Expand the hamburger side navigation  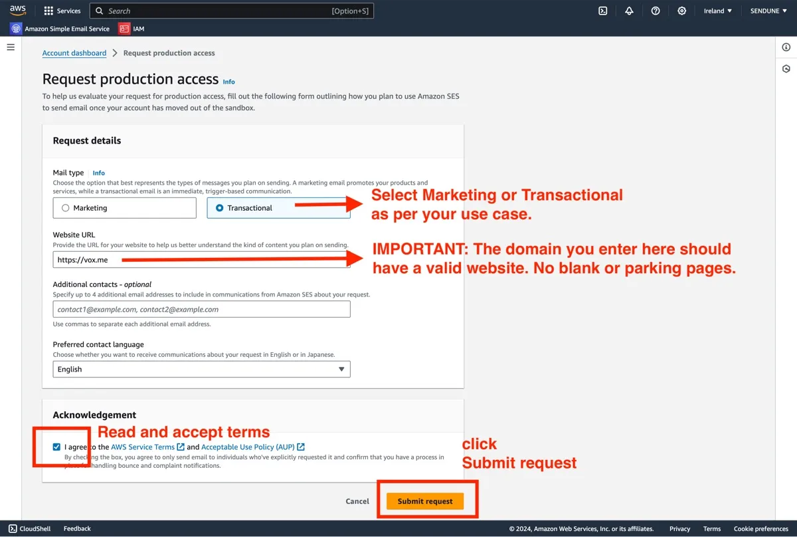(x=11, y=47)
